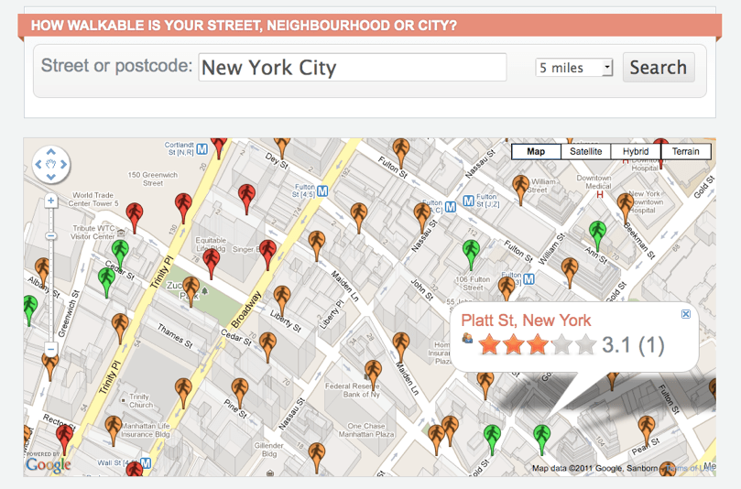
Task: Select the Map view type
Action: 536,152
